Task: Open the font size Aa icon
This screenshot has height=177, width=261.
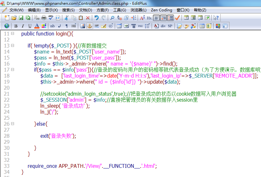Action: [142, 18]
